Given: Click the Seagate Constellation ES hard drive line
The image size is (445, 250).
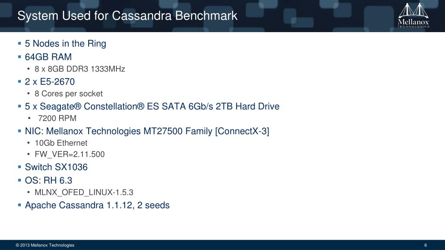Looking at the screenshot, I should click(x=152, y=106).
